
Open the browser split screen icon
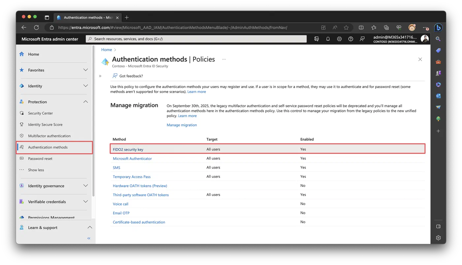[361, 28]
